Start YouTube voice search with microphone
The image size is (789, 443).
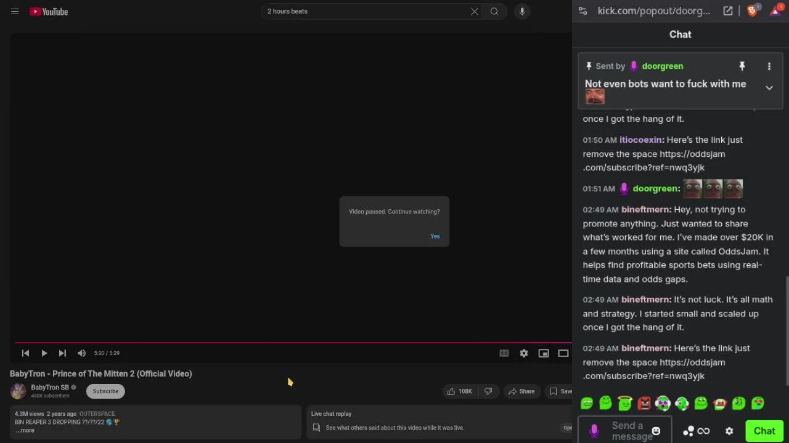pos(522,11)
